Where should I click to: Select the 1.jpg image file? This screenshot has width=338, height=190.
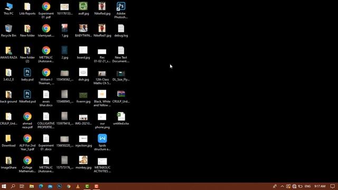point(64,31)
